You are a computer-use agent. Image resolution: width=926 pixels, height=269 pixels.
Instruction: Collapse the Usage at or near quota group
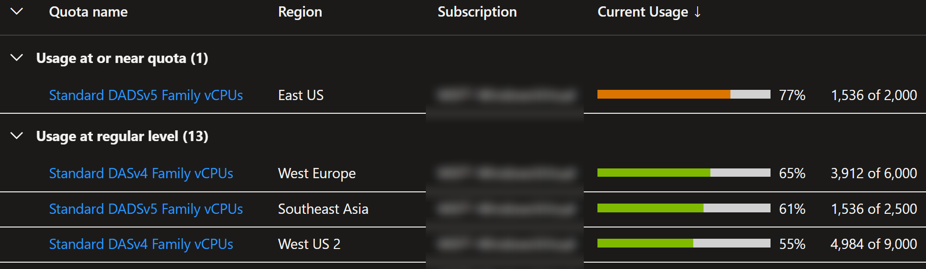(17, 58)
